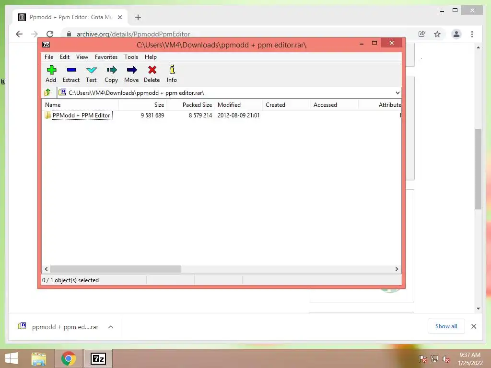Maximize the 7-Zip window
Viewport: 491px width, 368px height.
point(374,43)
